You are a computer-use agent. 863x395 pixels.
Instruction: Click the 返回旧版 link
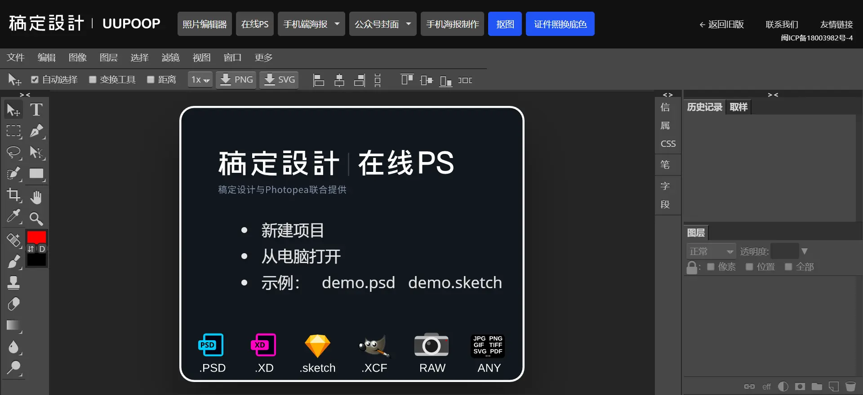click(721, 24)
